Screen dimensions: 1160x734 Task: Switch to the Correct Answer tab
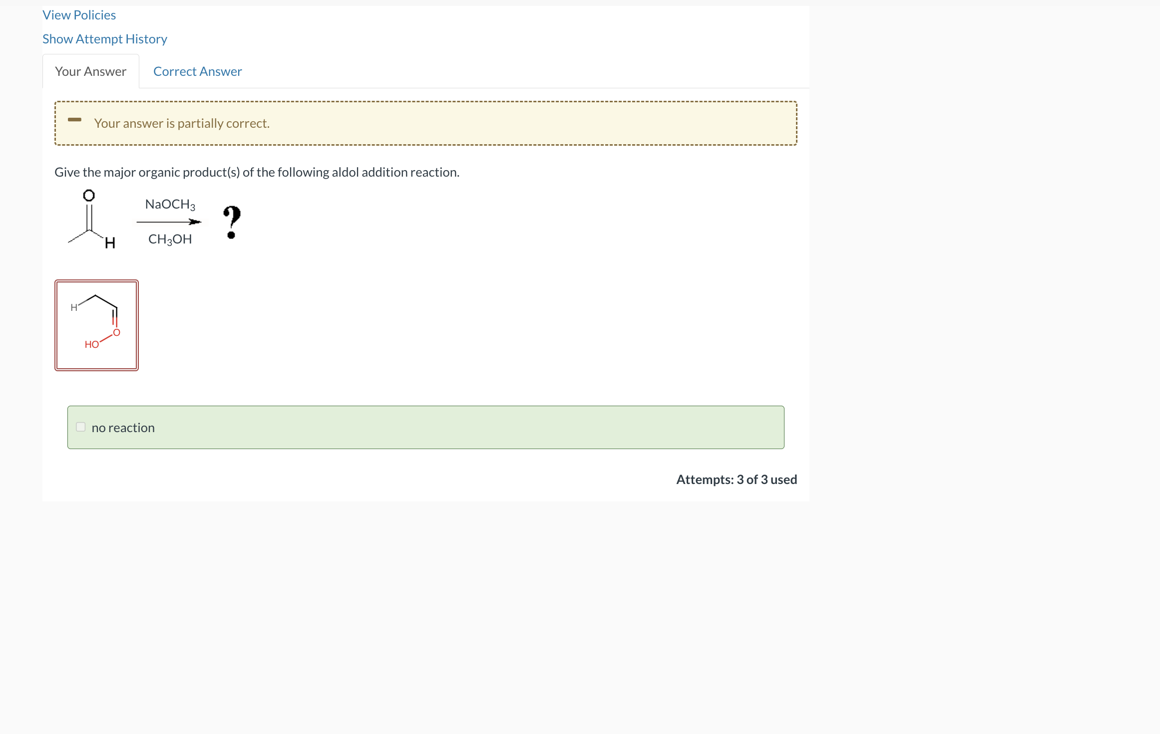click(x=197, y=71)
